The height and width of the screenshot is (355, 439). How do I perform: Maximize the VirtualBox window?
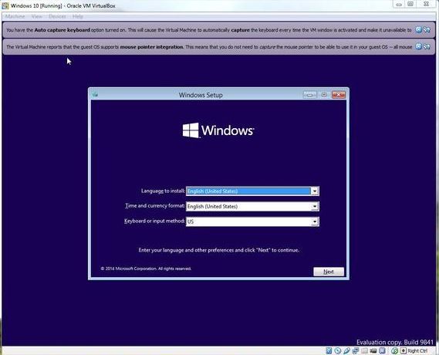[x=410, y=4]
